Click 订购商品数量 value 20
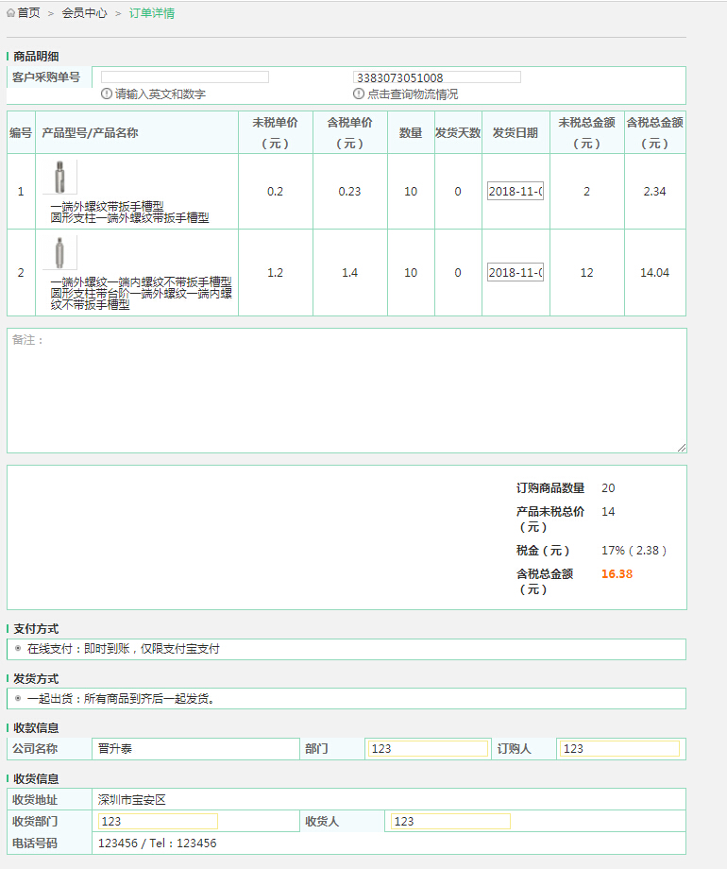The width and height of the screenshot is (727, 869). [x=608, y=488]
